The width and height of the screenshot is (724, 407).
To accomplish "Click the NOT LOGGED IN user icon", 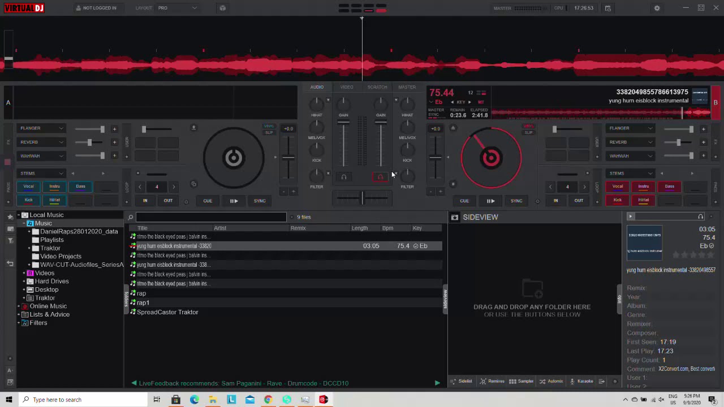I will [78, 8].
